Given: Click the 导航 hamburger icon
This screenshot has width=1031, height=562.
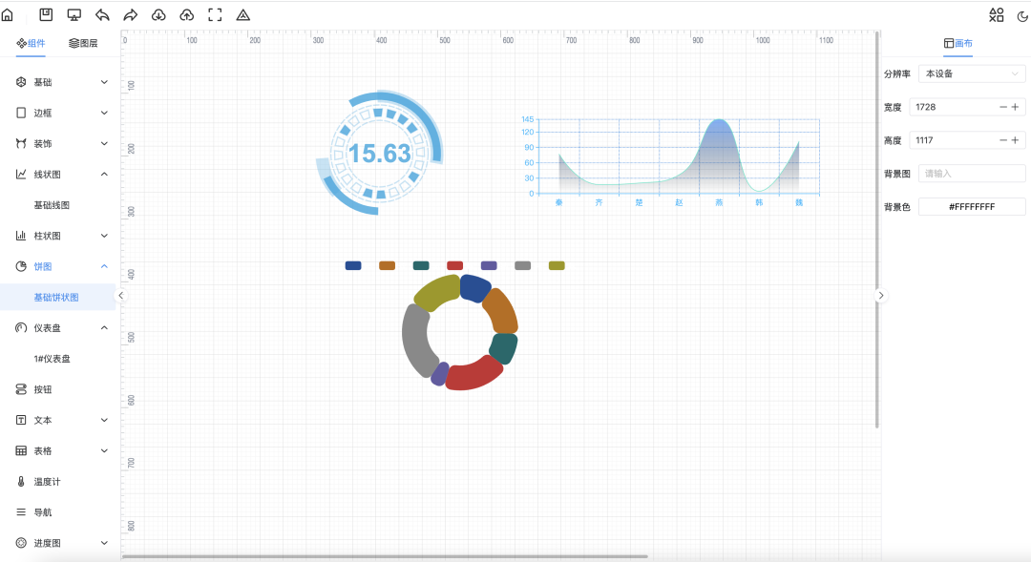Looking at the screenshot, I should pyautogui.click(x=21, y=512).
